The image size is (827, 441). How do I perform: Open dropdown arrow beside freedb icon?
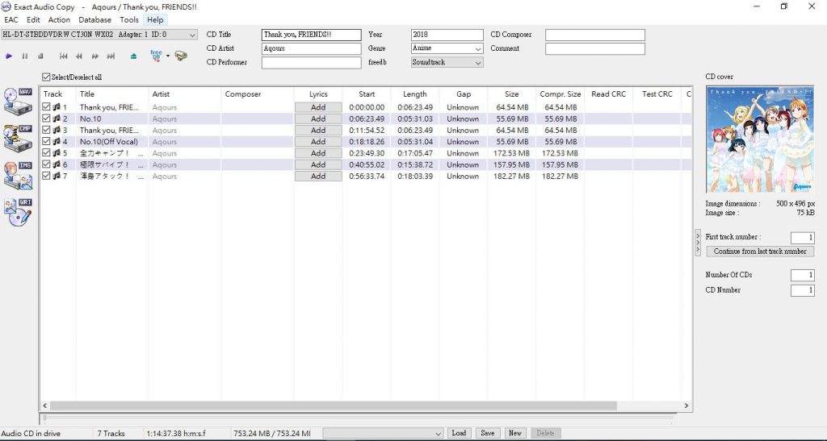pyautogui.click(x=168, y=56)
